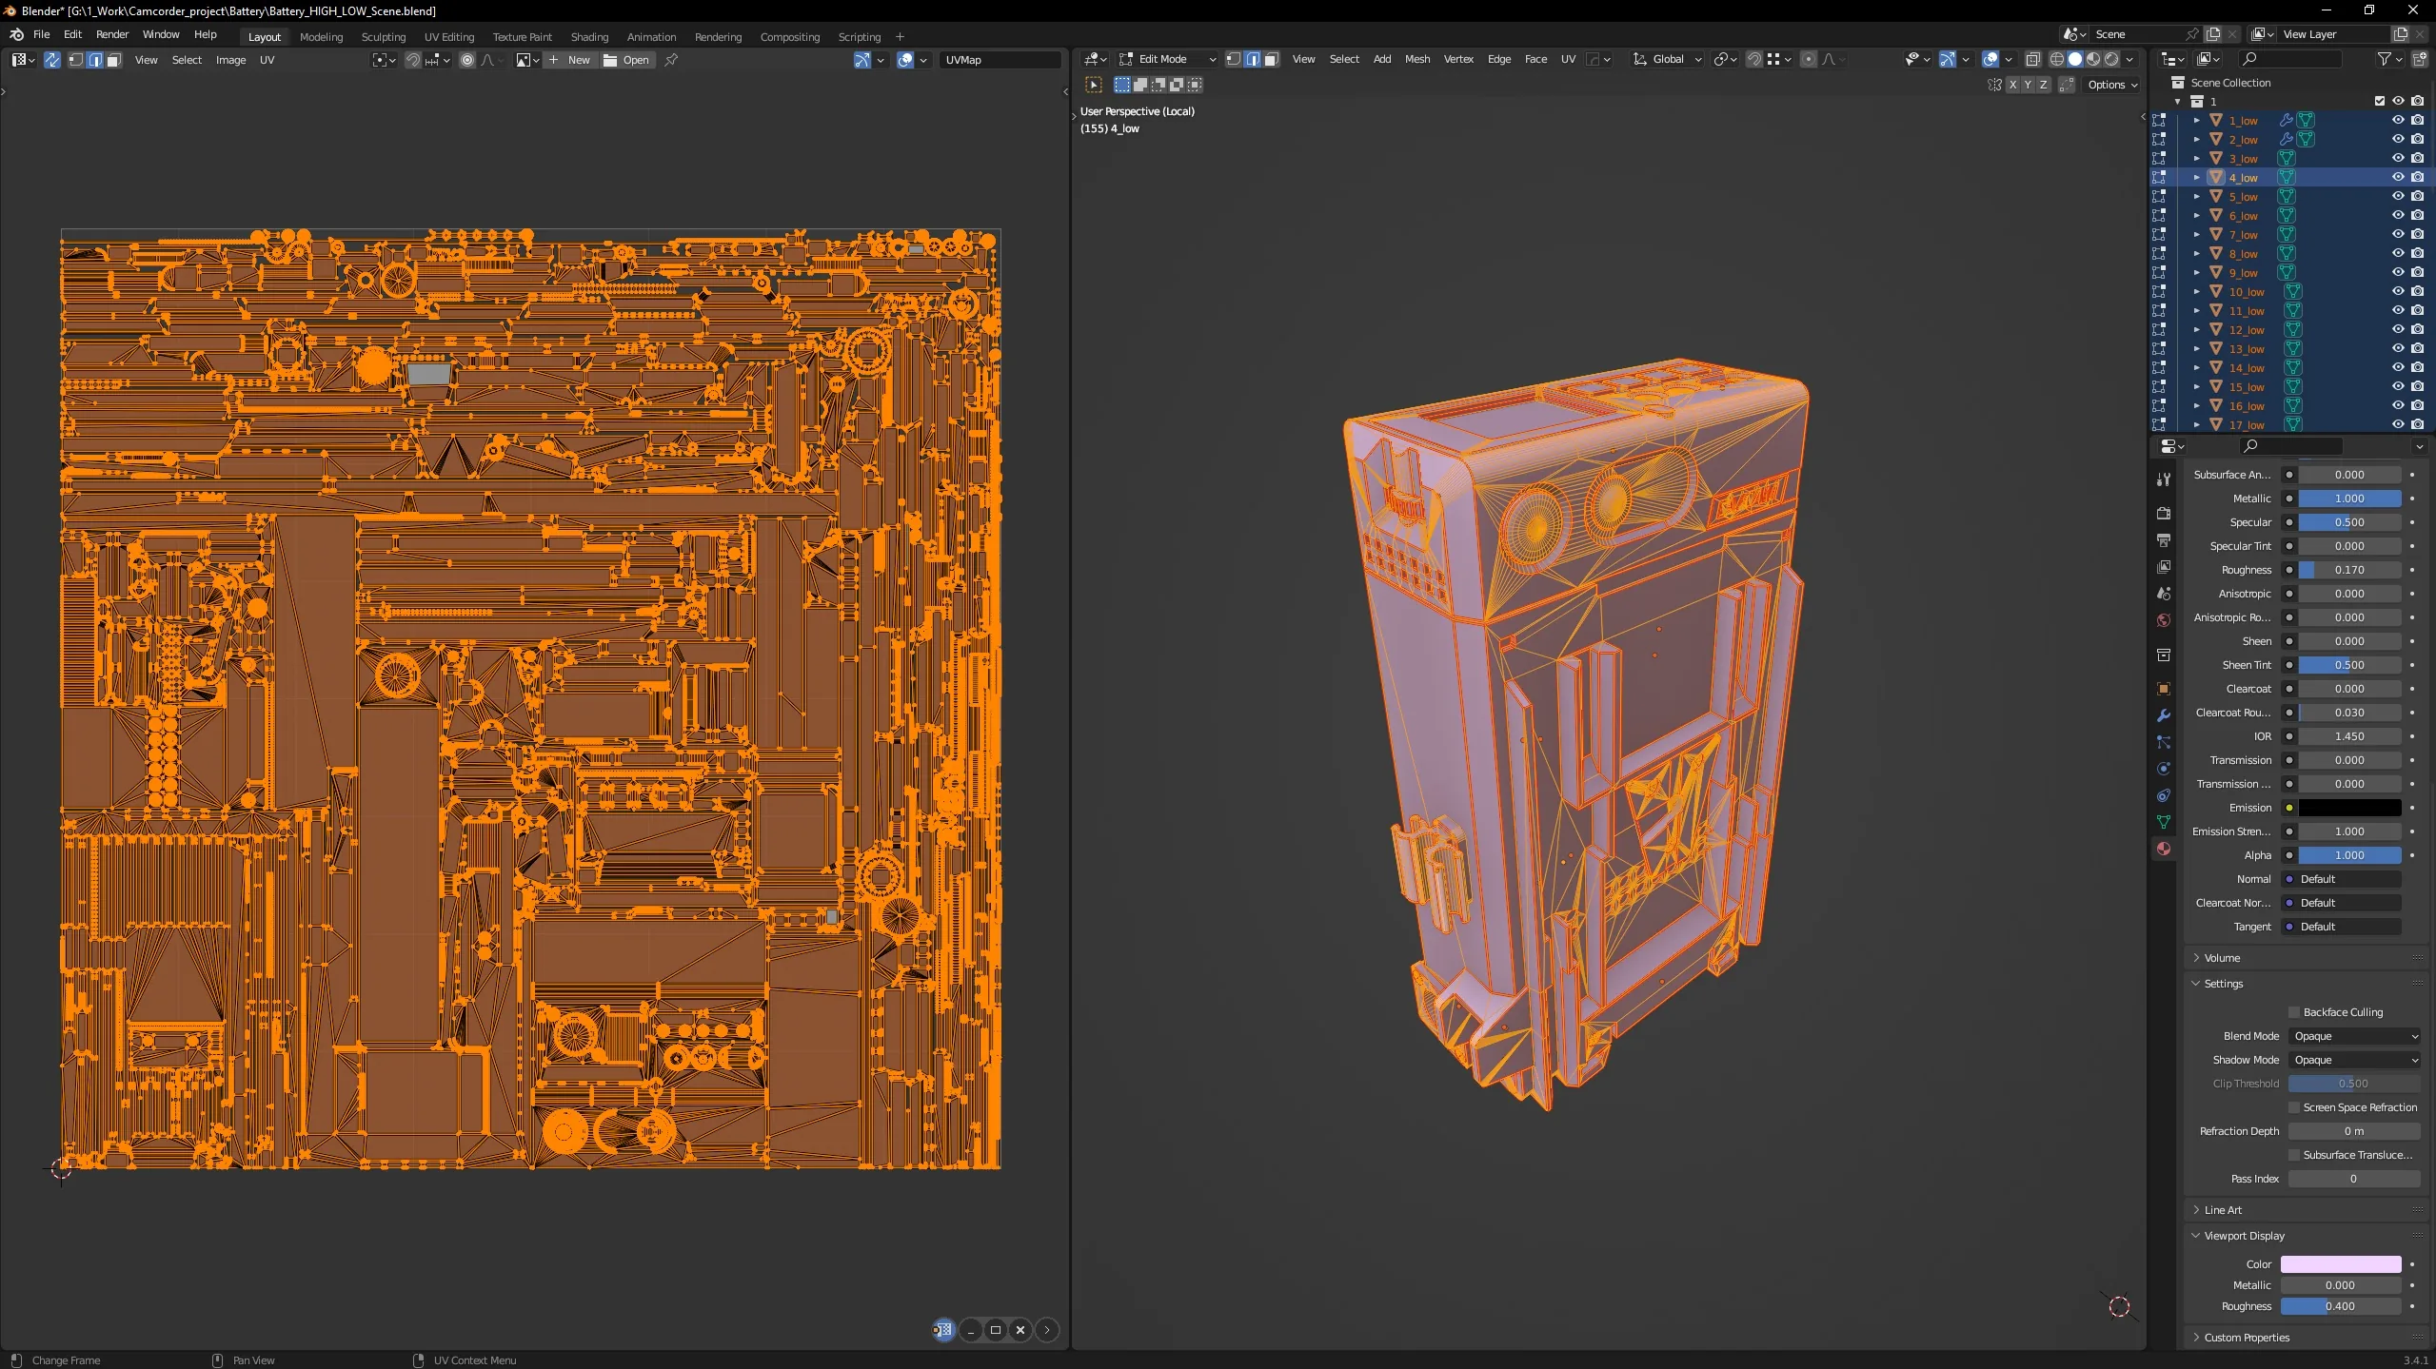Toggle proportional editing in 3D viewport

click(1809, 59)
